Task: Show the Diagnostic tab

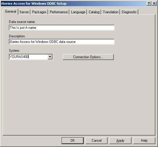Action: point(129,12)
